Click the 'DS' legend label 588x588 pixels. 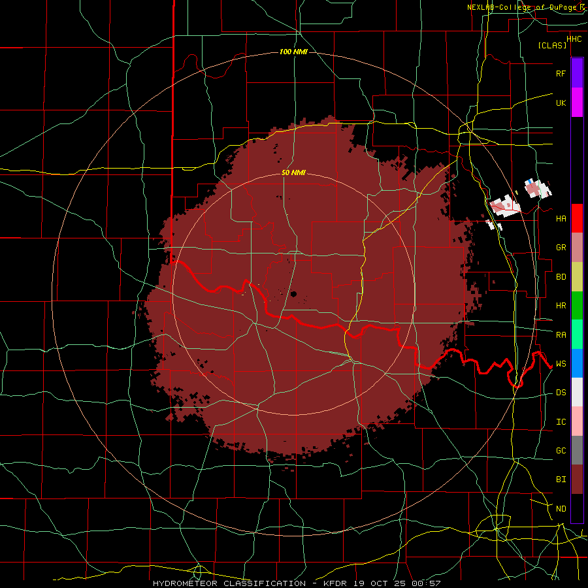tap(561, 392)
